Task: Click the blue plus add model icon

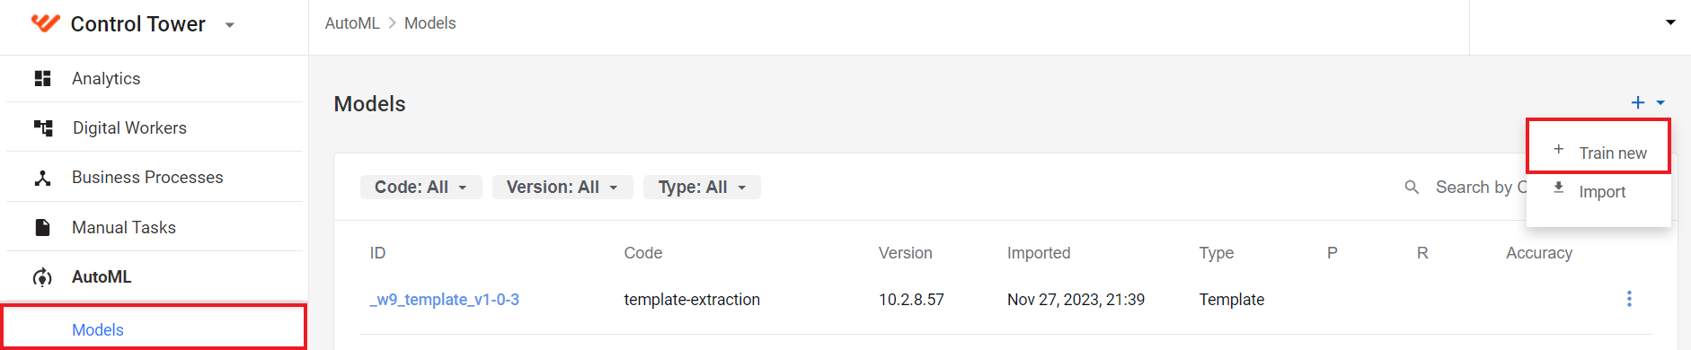Action: click(x=1638, y=103)
